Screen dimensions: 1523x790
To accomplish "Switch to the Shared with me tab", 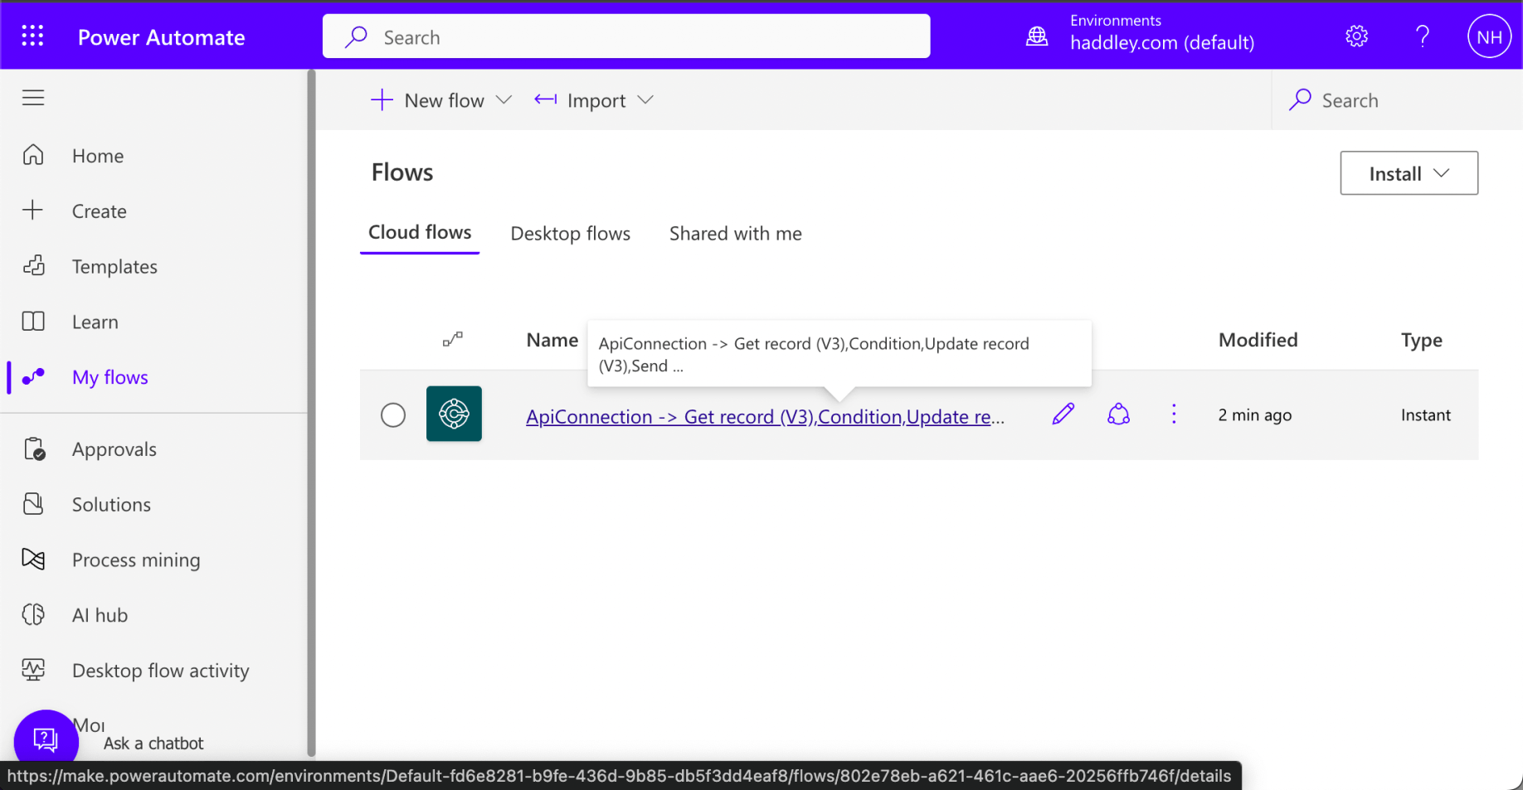I will pyautogui.click(x=735, y=234).
